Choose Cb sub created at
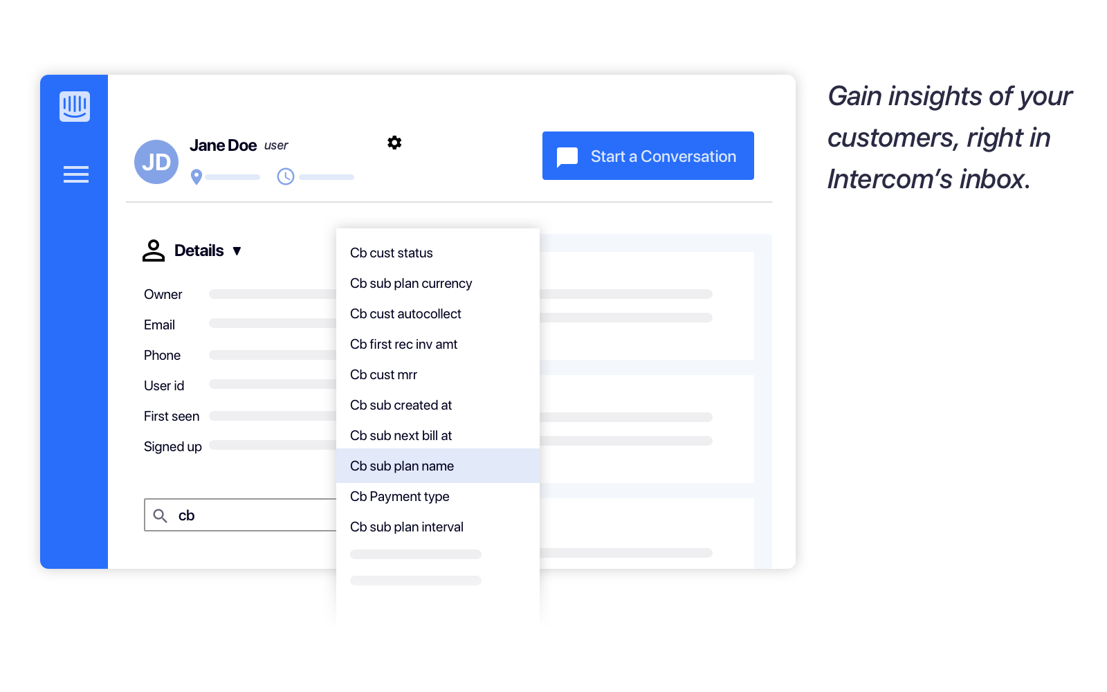Image resolution: width=1107 pixels, height=692 pixels. click(401, 406)
